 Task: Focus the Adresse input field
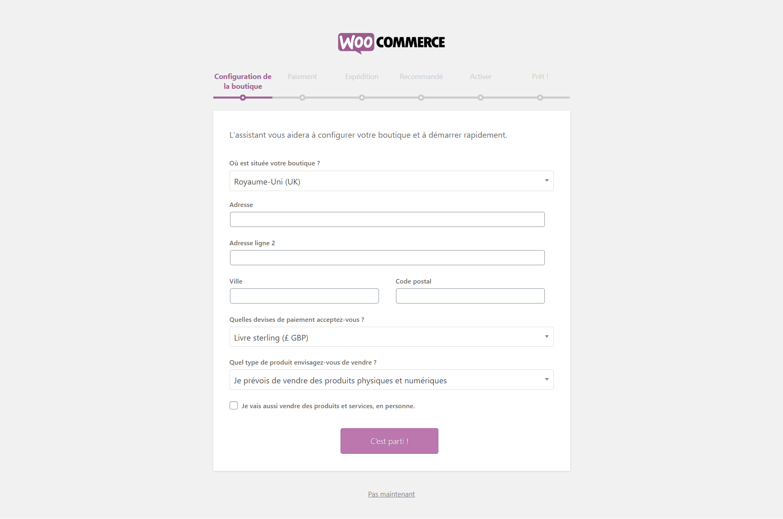tap(387, 219)
